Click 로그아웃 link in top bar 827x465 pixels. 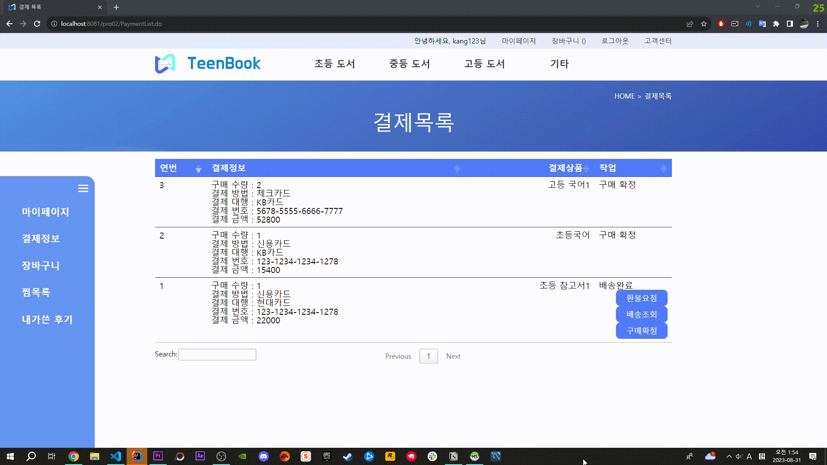point(615,41)
